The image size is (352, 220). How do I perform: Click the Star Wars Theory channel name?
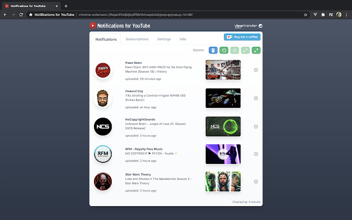[138, 174]
